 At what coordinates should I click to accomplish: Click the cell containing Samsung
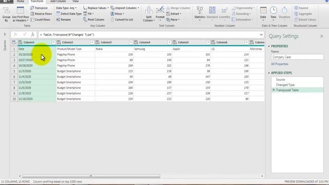pos(153,49)
